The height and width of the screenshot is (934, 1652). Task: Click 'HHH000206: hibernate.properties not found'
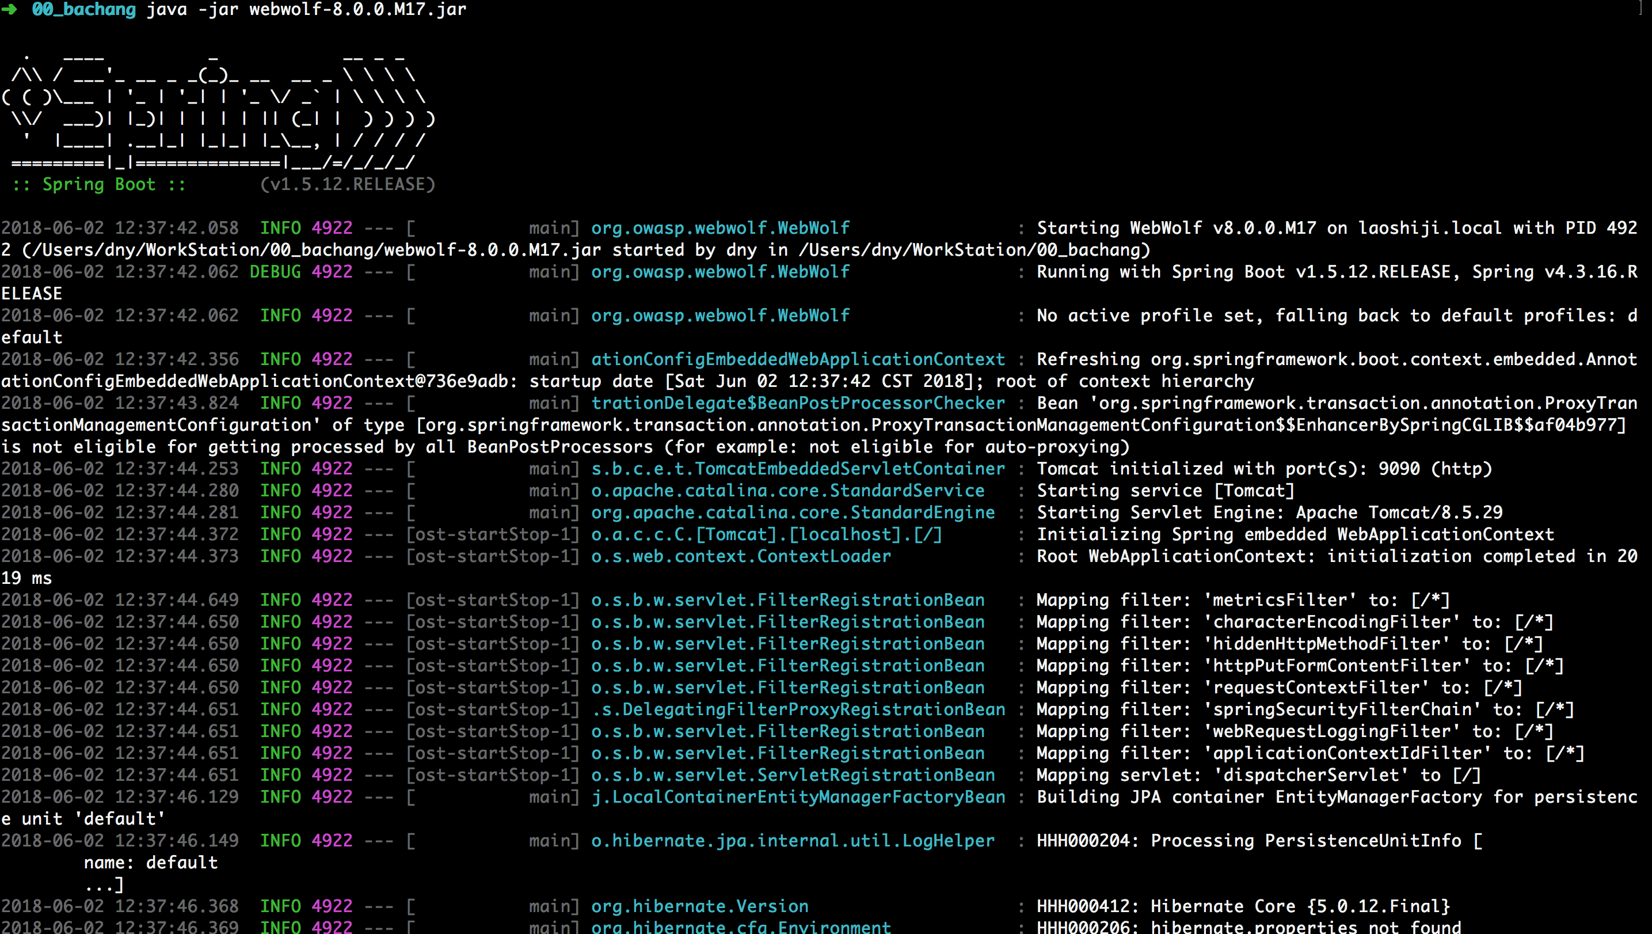point(1248,927)
